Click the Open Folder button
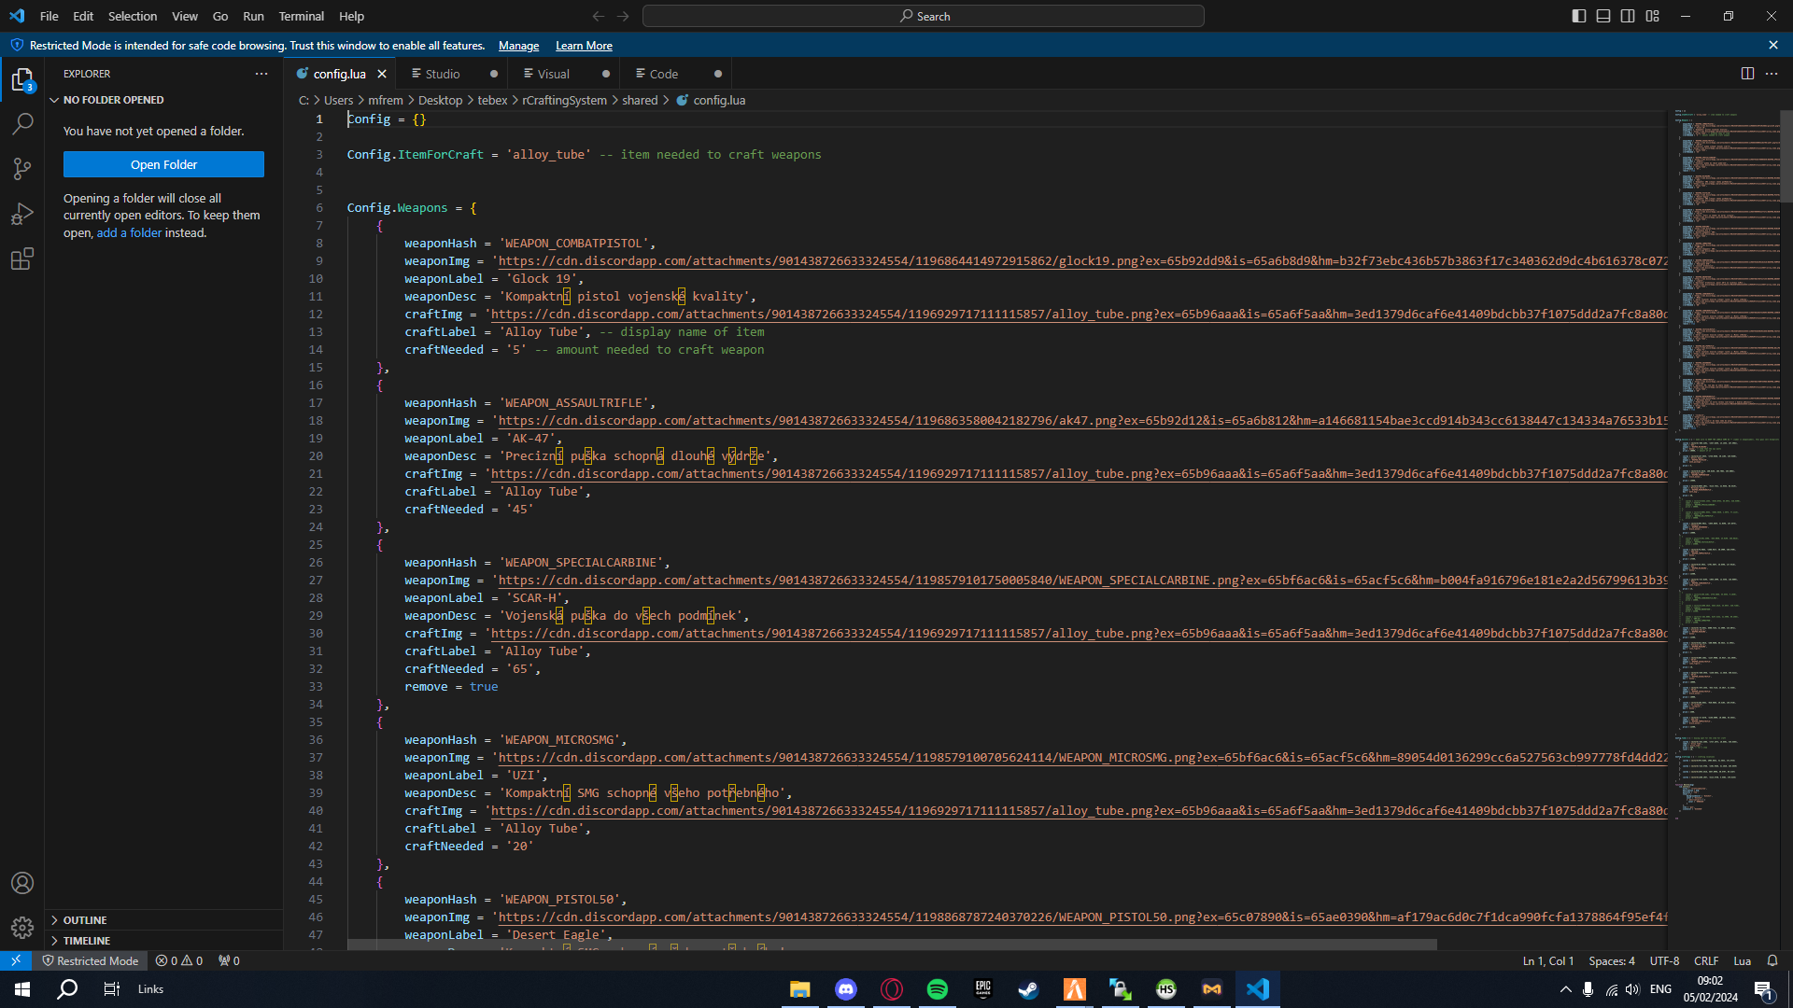The image size is (1793, 1008). (163, 164)
